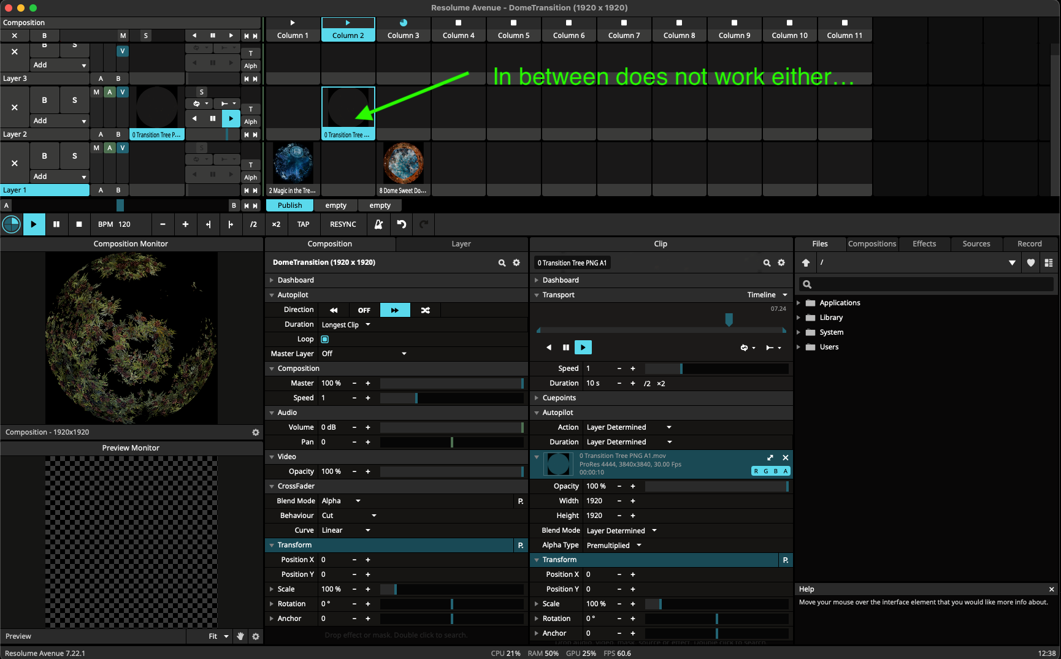Select random Autopilot direction shuffle icon

(x=425, y=310)
